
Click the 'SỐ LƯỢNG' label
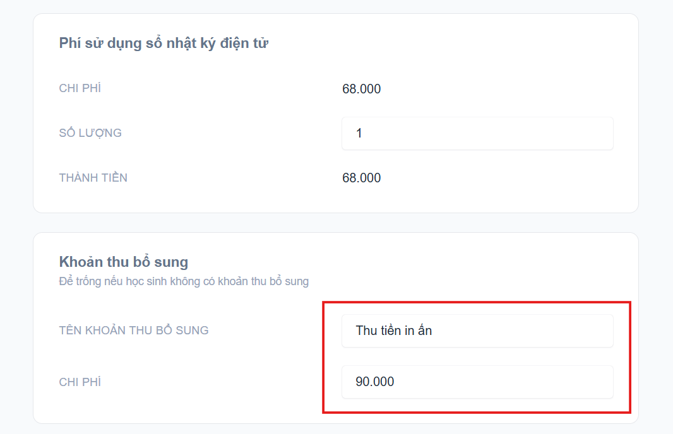[x=90, y=133]
